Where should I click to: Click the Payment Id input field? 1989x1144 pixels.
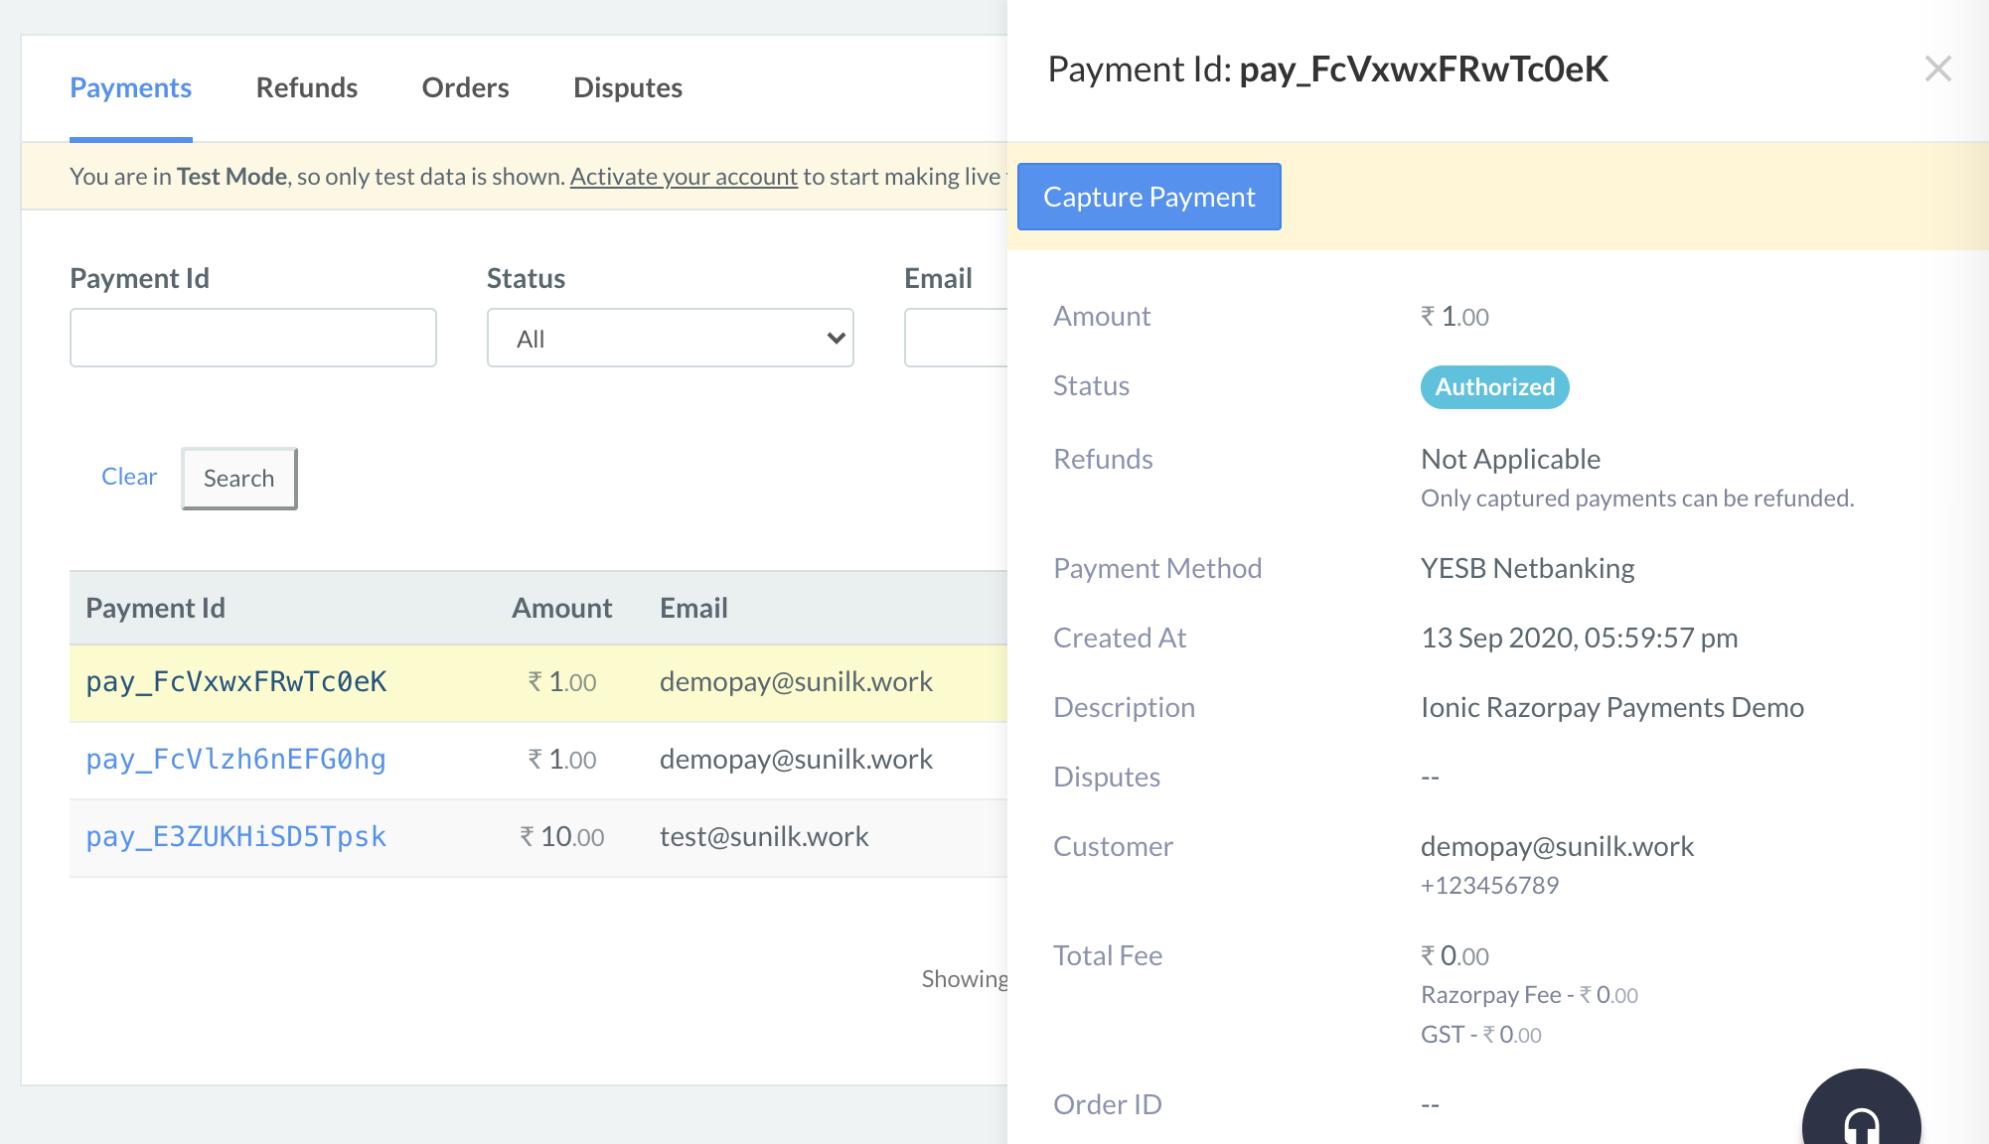click(254, 336)
